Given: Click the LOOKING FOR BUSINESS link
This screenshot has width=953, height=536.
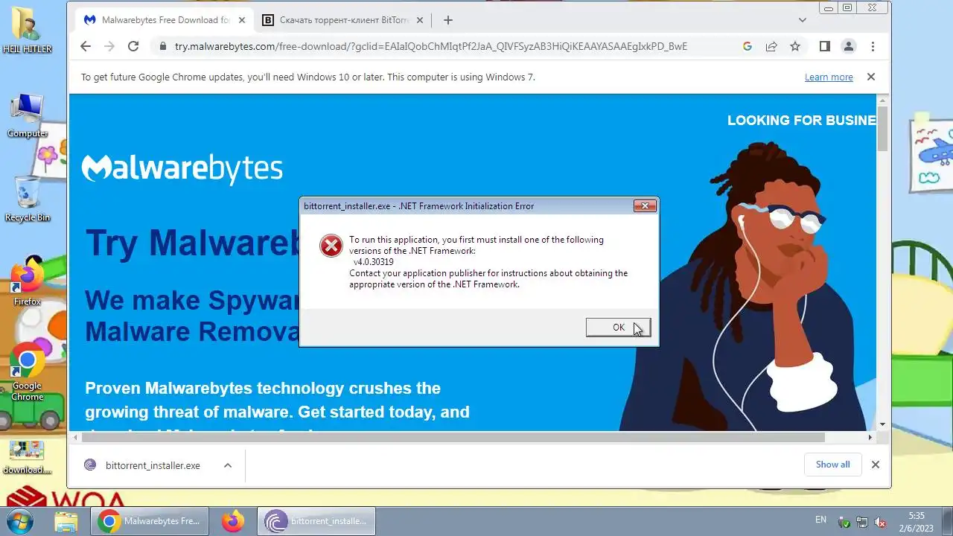Looking at the screenshot, I should tap(802, 121).
